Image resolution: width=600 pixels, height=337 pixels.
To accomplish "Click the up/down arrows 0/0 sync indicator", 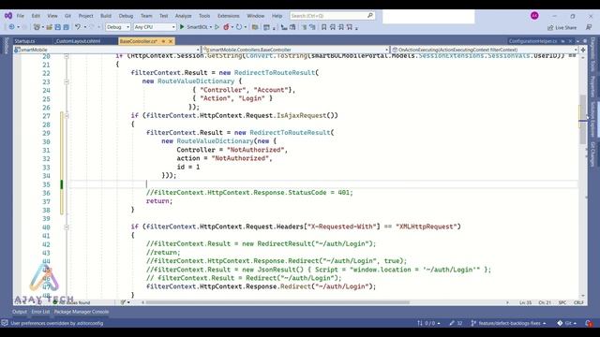I will [x=428, y=323].
